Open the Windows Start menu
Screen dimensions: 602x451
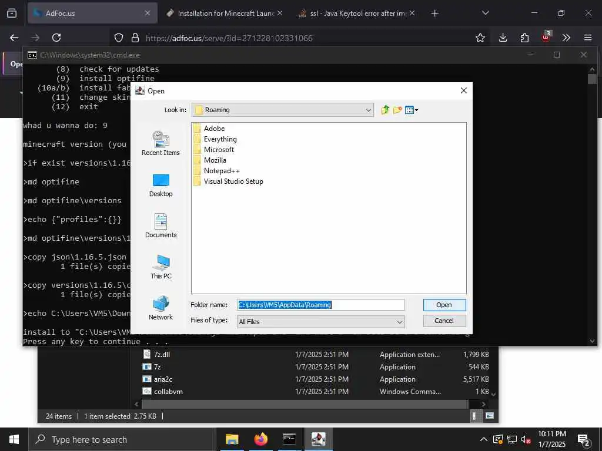tap(14, 439)
